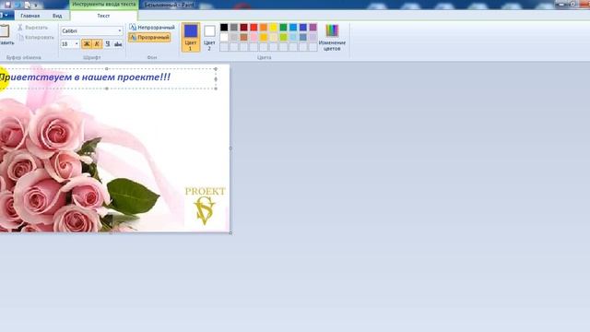Image resolution: width=590 pixels, height=332 pixels.
Task: Pick the orange palette swatch
Action: pyautogui.click(x=264, y=27)
